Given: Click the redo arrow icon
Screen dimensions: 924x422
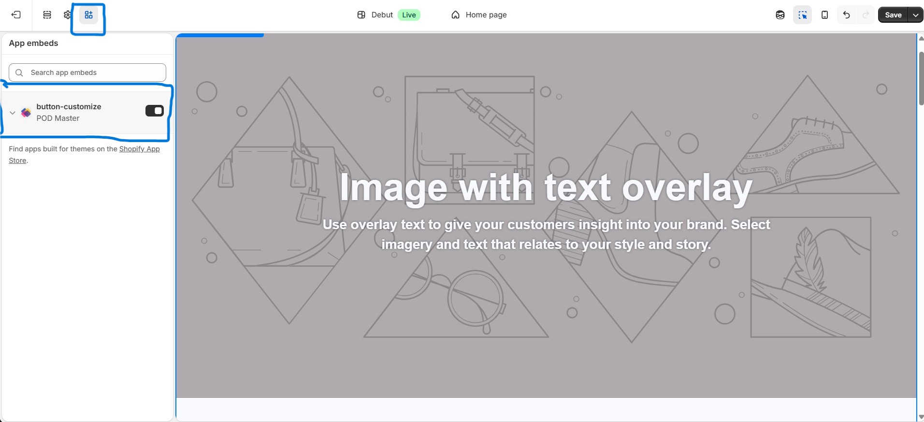Looking at the screenshot, I should (x=866, y=15).
